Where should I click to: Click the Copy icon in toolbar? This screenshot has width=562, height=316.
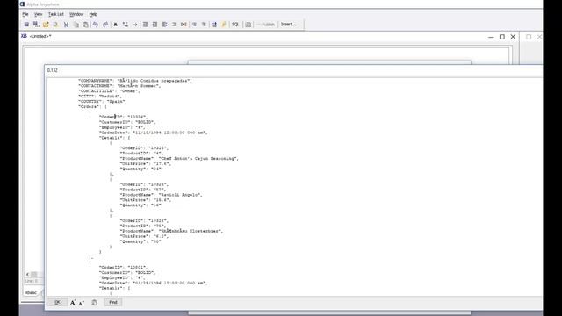click(76, 25)
